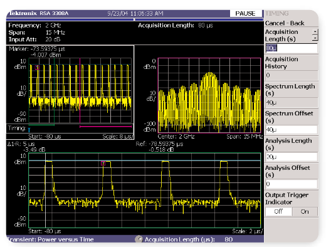Set Output Trigger Indicator to On
The width and height of the screenshot is (326, 247).
[x=305, y=212]
